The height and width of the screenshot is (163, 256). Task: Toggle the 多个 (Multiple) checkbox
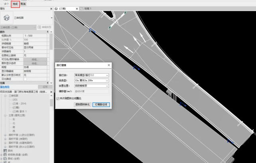click(x=2, y=4)
